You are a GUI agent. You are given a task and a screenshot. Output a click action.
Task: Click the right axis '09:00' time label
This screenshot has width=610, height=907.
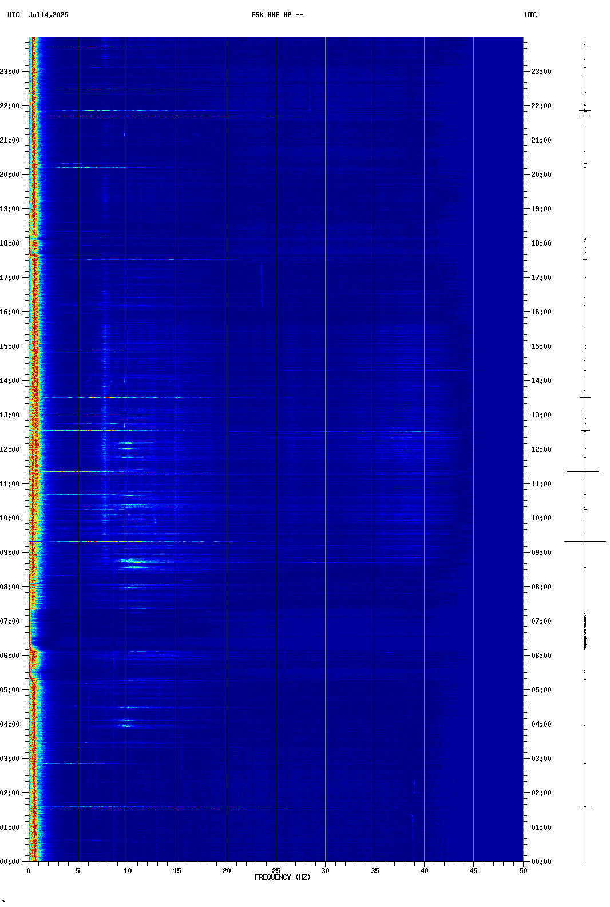pyautogui.click(x=541, y=553)
